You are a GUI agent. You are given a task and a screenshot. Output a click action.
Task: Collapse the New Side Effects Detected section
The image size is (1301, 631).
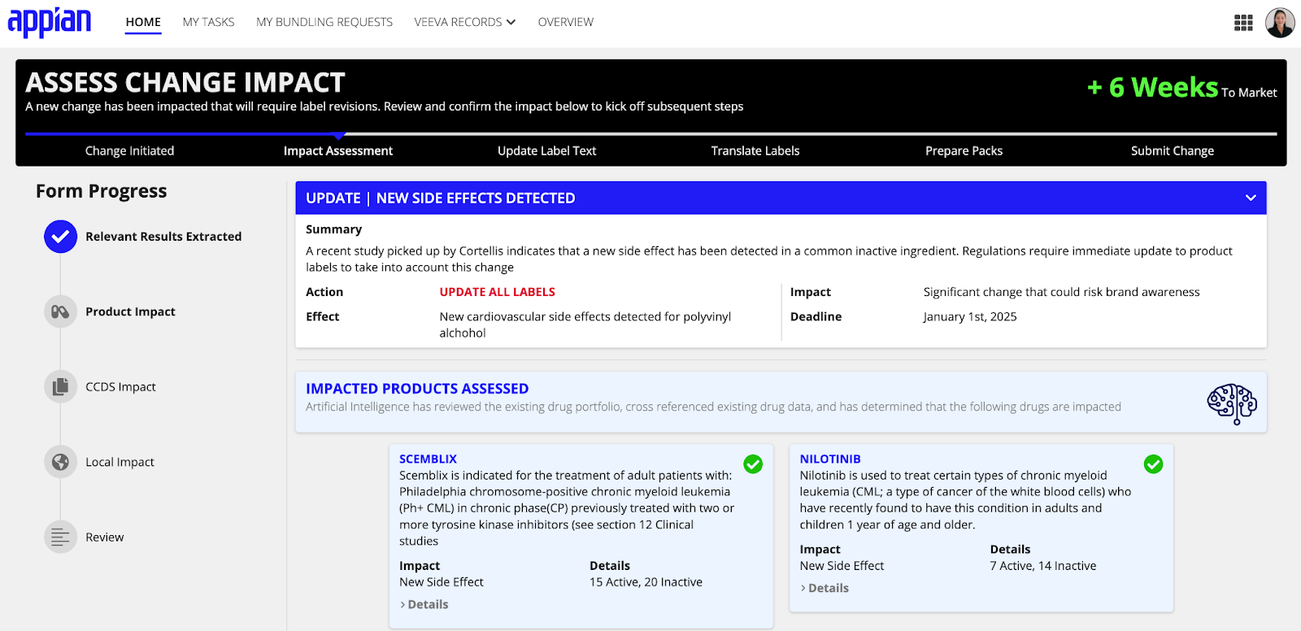[1251, 198]
